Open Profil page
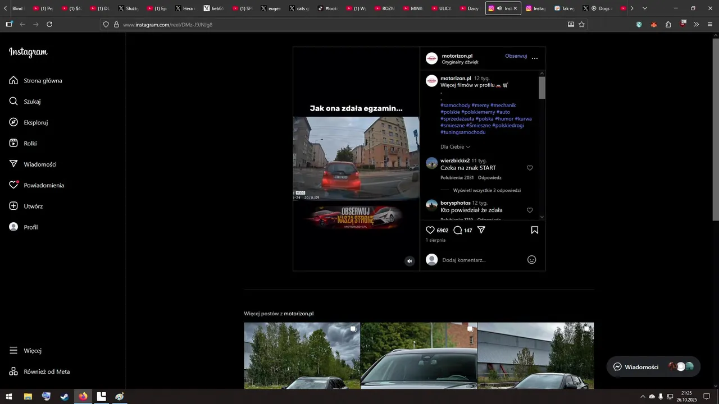 tap(24, 227)
